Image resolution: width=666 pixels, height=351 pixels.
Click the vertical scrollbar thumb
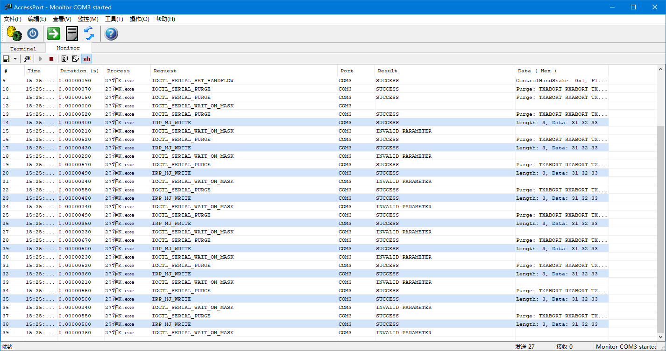[660, 228]
